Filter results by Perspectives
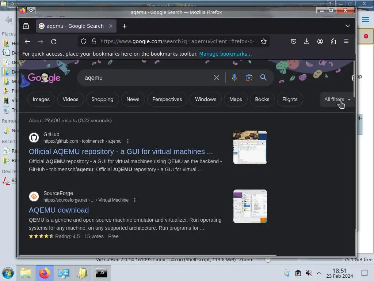The height and width of the screenshot is (281, 374). coord(167,99)
